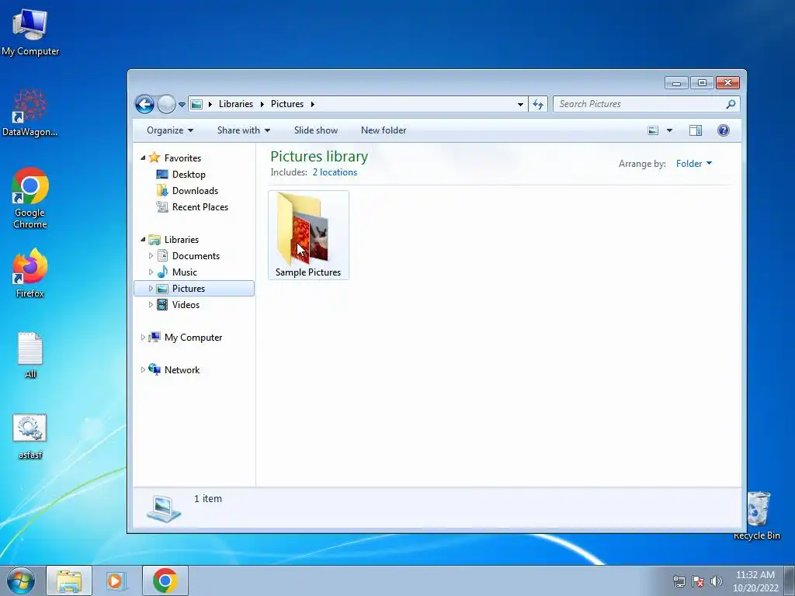Collapse the Favorites section
This screenshot has width=795, height=596.
coord(143,158)
